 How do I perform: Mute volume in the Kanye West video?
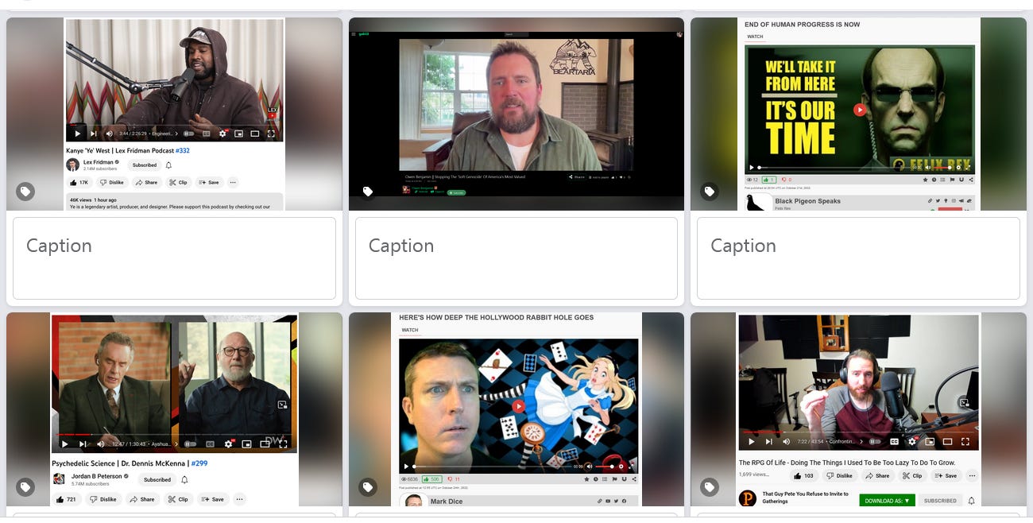110,134
